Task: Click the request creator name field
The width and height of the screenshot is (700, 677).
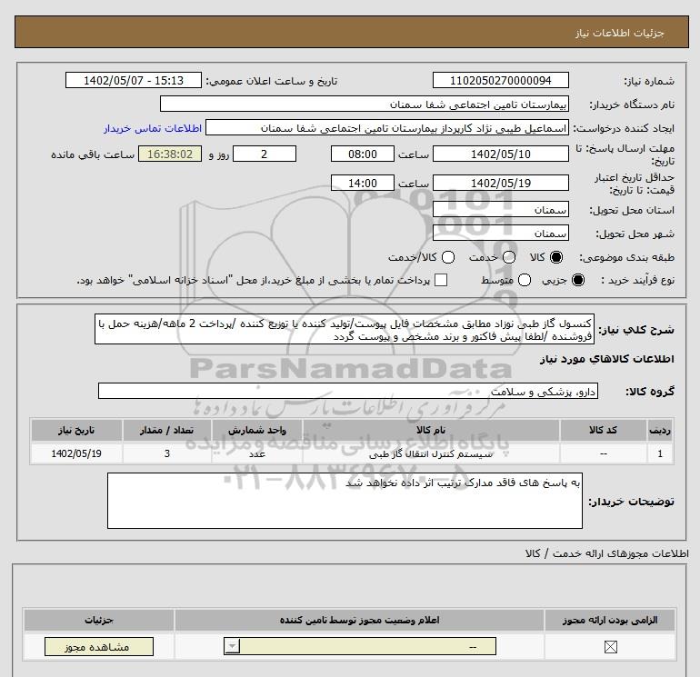Action: [387, 128]
